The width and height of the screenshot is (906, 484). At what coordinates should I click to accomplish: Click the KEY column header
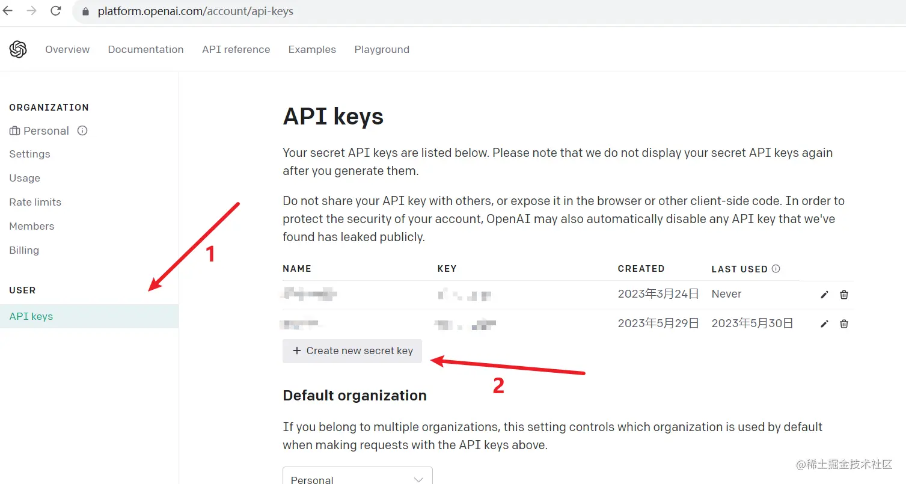(447, 269)
